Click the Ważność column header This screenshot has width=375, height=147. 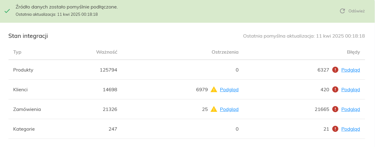pyautogui.click(x=107, y=52)
